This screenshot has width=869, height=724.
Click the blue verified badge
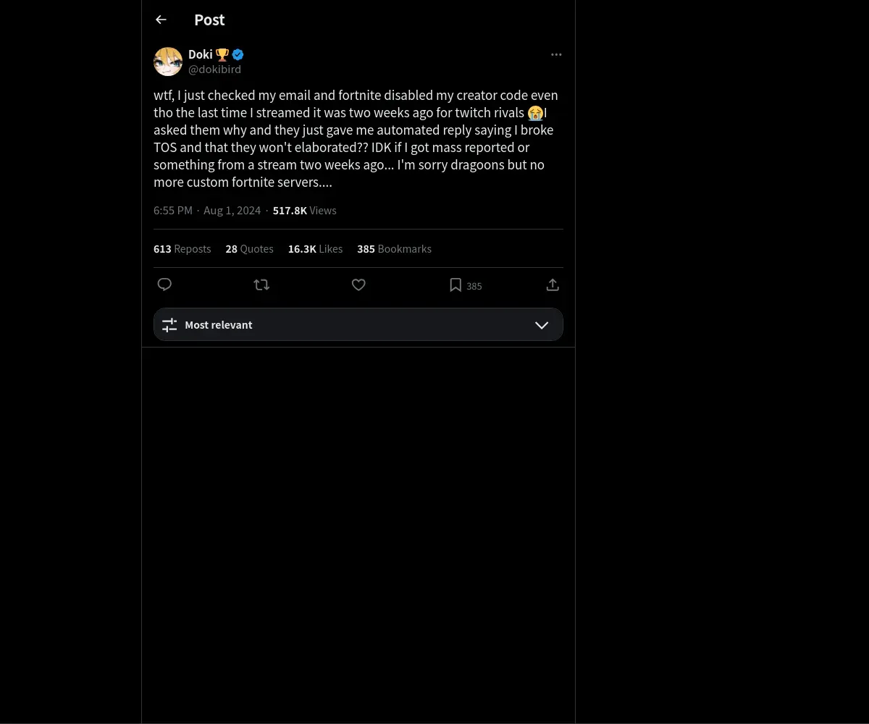point(238,54)
